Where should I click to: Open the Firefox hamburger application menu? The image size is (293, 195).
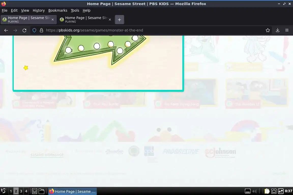pyautogui.click(x=287, y=30)
